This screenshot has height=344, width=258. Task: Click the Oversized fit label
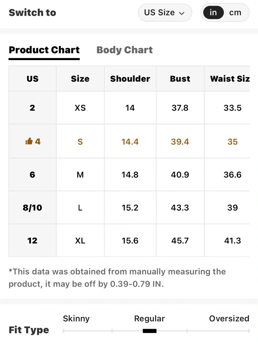229,318
